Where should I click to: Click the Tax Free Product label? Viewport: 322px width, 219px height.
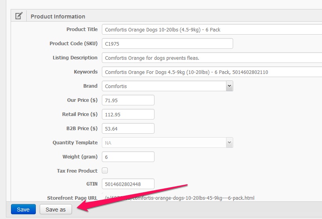(77, 171)
